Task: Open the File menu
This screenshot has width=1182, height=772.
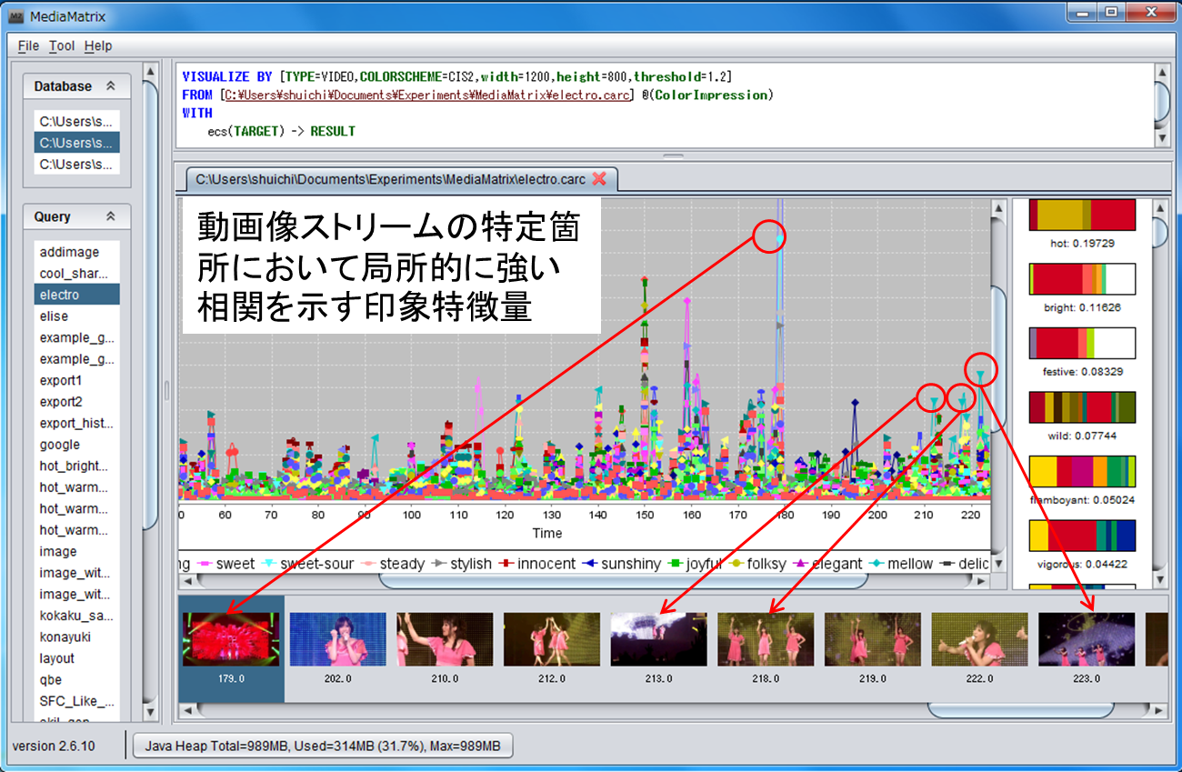Action: point(28,45)
